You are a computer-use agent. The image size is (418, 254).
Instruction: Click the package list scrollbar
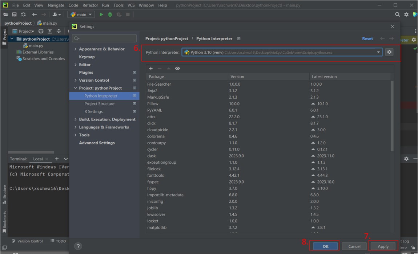392,116
